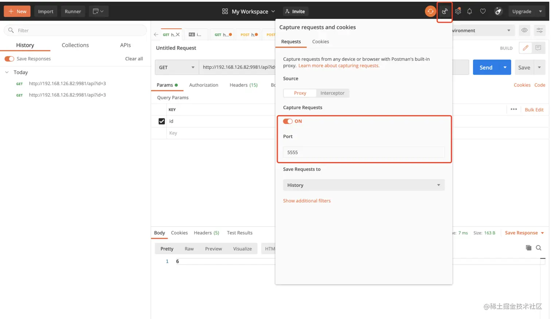This screenshot has width=551, height=319.
Task: Click the orange sync status icon
Action: (430, 11)
